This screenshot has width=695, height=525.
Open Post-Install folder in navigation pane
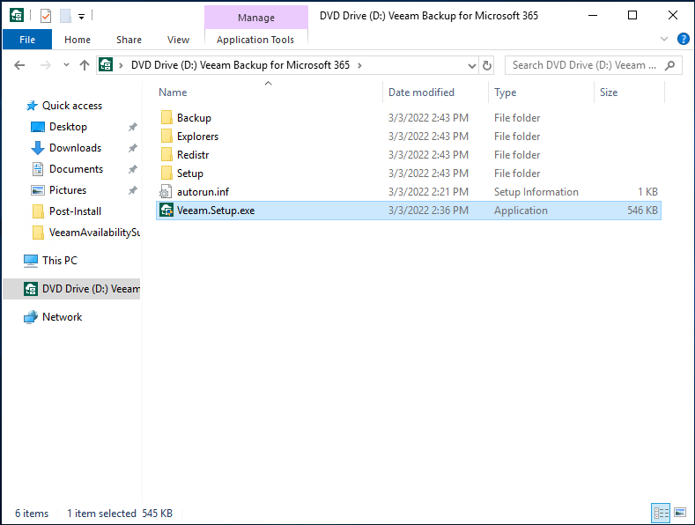pos(75,211)
